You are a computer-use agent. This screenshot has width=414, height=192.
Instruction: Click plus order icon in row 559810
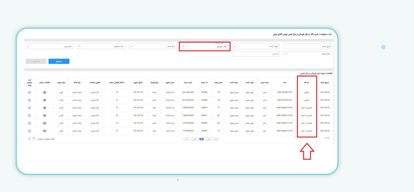(x=29, y=108)
